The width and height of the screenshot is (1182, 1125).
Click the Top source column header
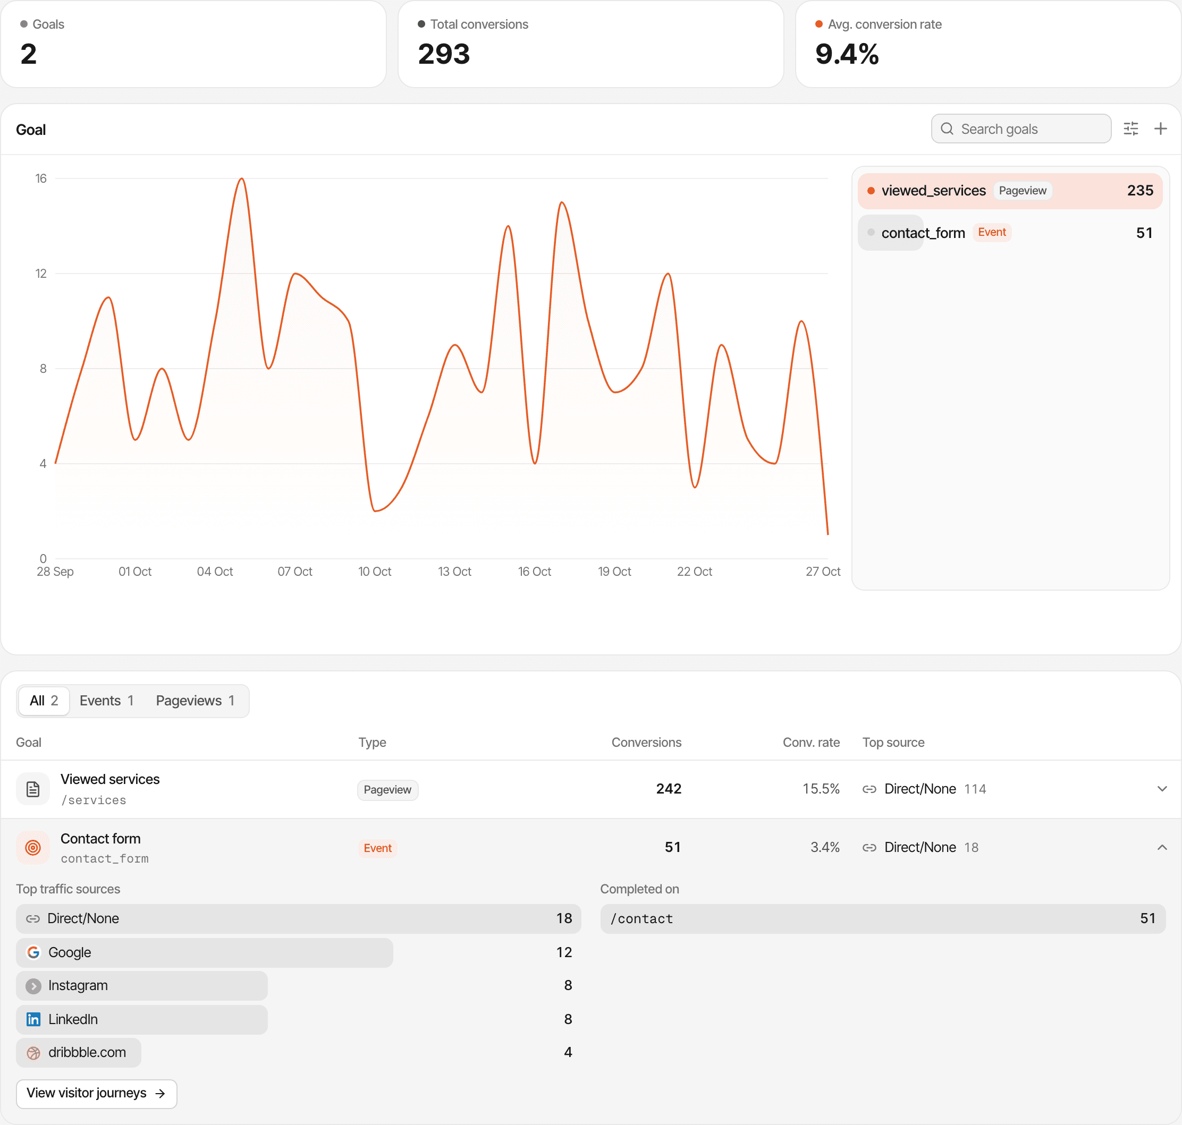(893, 743)
